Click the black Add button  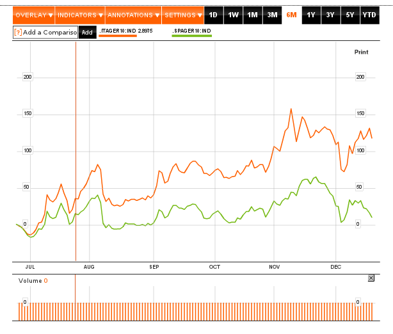click(87, 33)
